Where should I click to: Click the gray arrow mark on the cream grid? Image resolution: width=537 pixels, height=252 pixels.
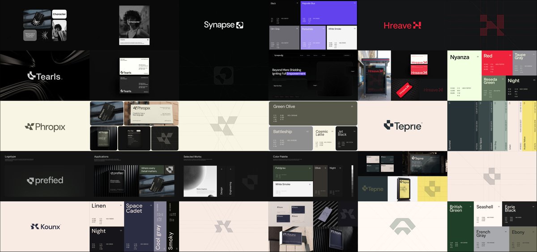(x=402, y=226)
